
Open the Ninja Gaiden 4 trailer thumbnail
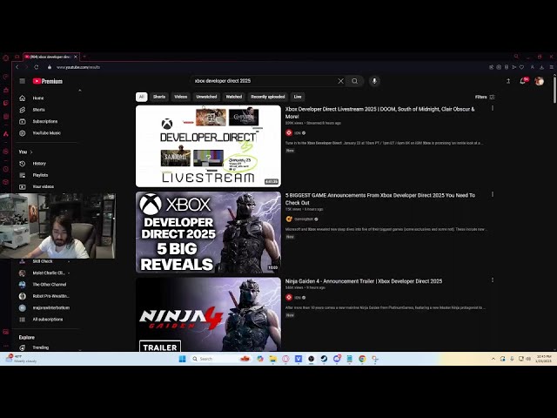click(x=208, y=314)
